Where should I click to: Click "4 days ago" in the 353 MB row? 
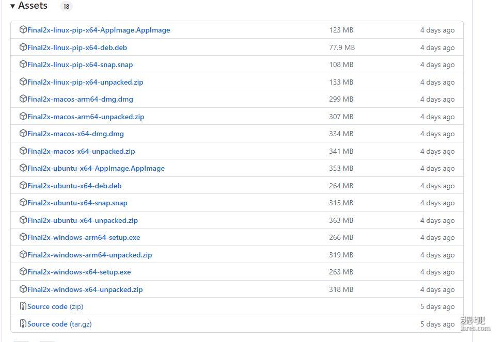437,169
